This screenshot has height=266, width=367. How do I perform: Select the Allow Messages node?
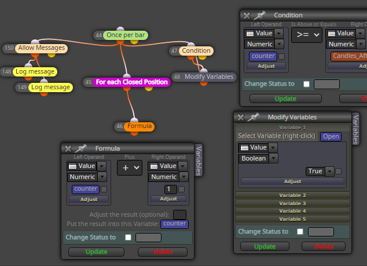42,48
